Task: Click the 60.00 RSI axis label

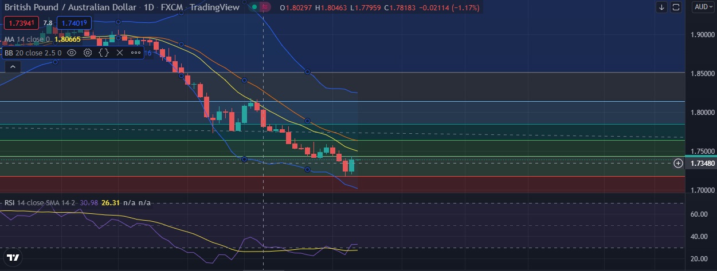Action: coord(699,214)
